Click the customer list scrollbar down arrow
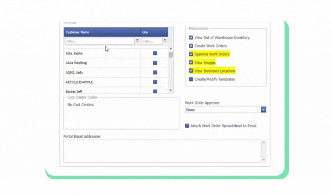 (x=170, y=90)
